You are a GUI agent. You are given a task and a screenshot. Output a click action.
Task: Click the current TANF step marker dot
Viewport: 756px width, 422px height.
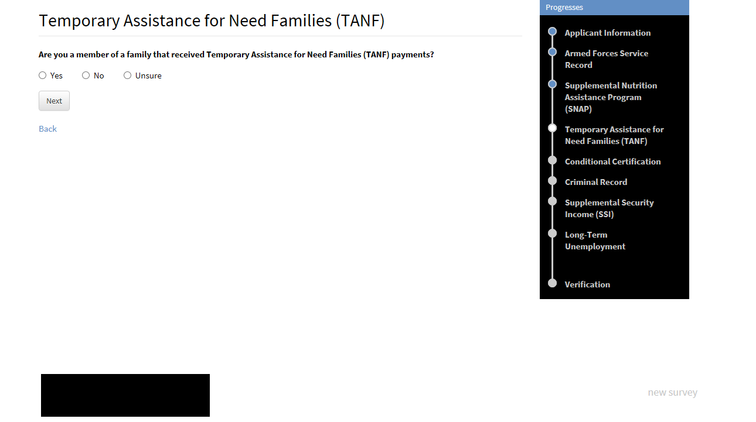pos(552,128)
